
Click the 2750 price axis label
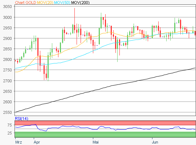pos(7,70)
